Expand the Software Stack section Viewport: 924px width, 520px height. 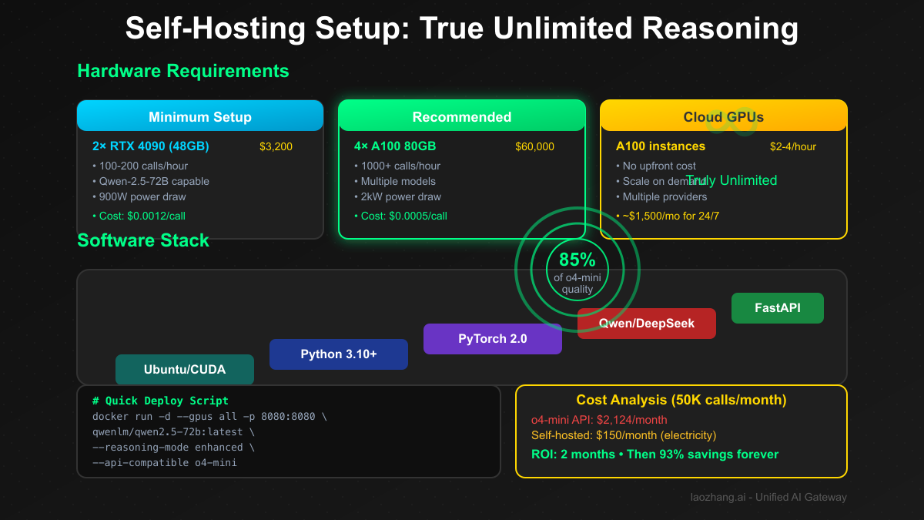click(143, 240)
